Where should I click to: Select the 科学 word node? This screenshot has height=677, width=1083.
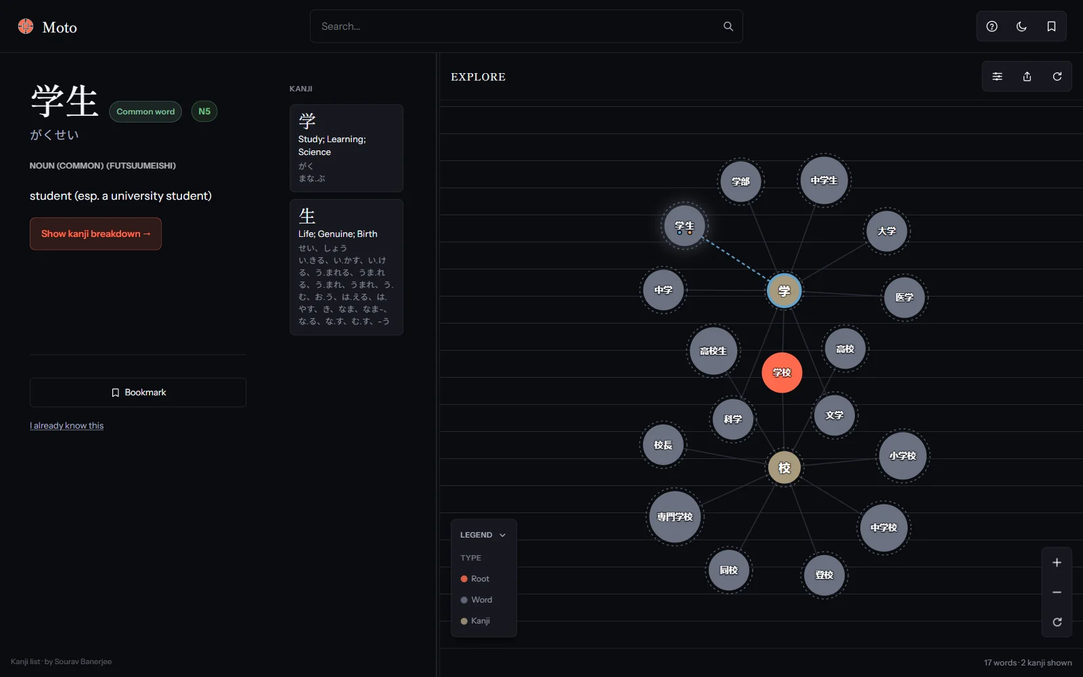point(733,419)
